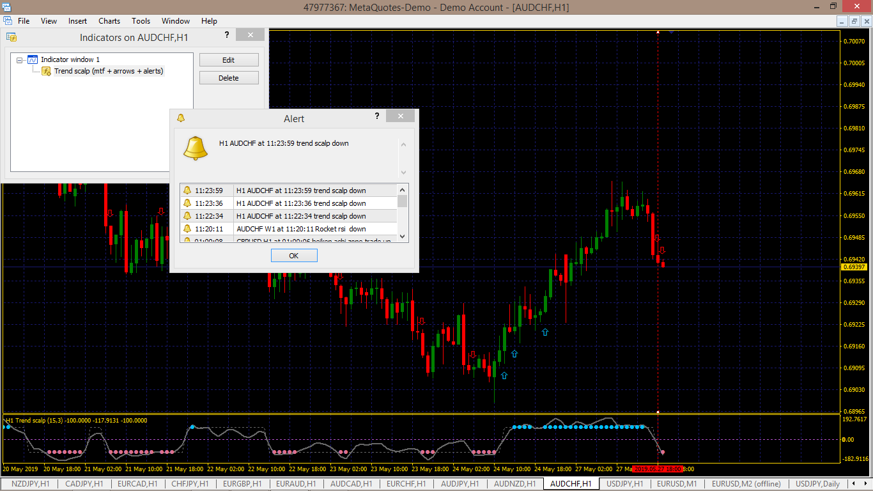Select the active AUDCHF,H1 chart tab

pyautogui.click(x=571, y=484)
